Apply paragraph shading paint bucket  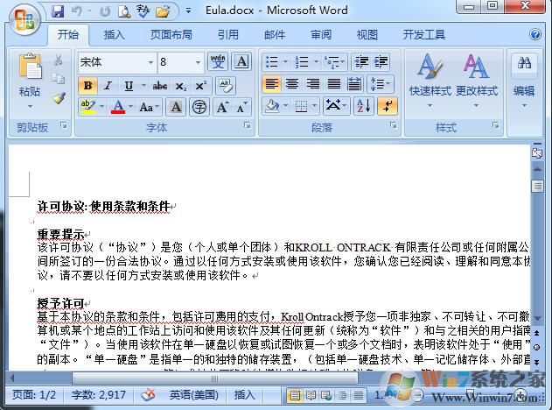tap(272, 106)
